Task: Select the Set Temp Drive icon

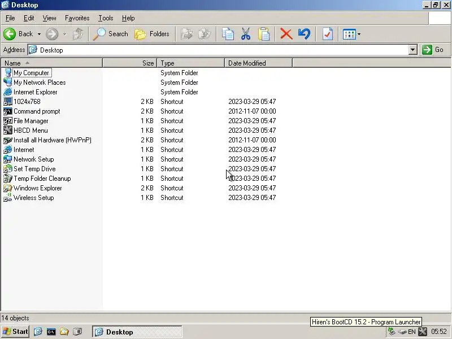Action: tap(8, 169)
